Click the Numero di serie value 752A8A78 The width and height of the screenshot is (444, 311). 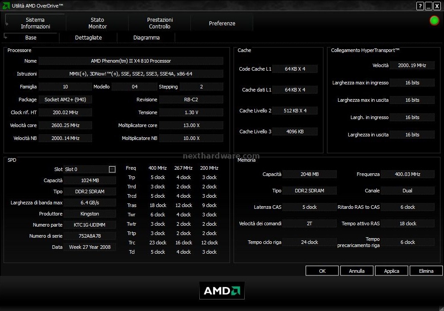tap(90, 236)
